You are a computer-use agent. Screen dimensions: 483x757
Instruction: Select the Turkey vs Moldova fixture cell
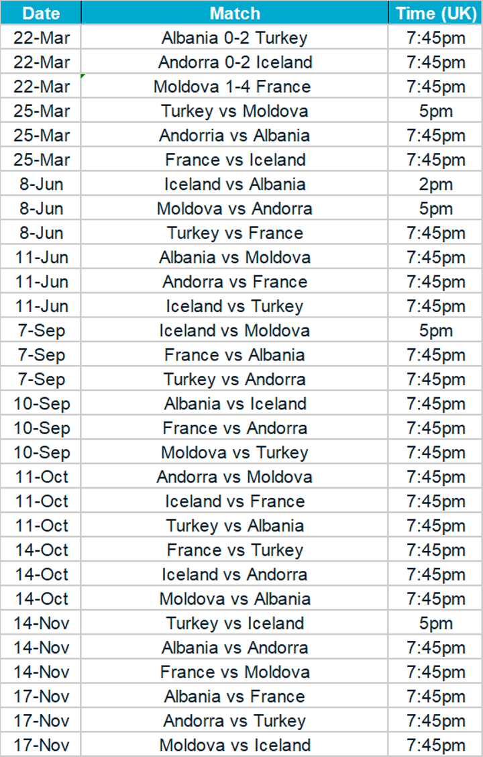pyautogui.click(x=234, y=111)
